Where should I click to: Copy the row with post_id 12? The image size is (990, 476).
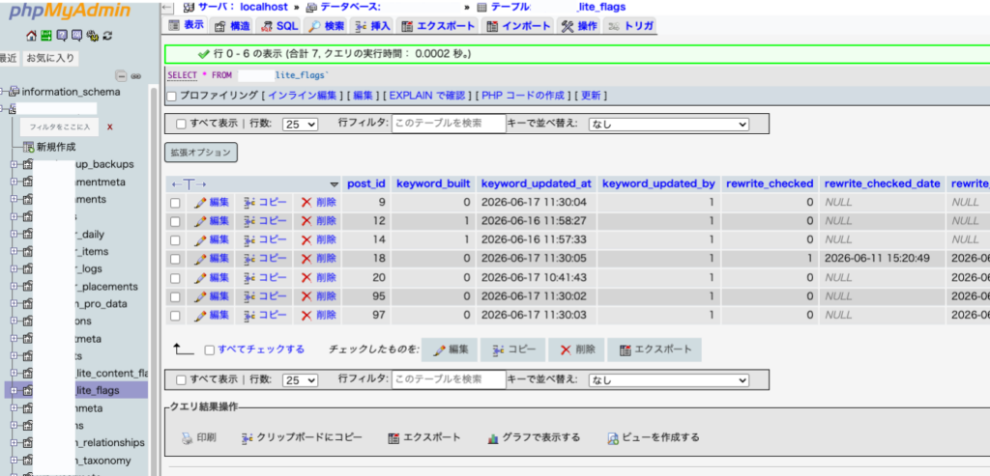265,221
